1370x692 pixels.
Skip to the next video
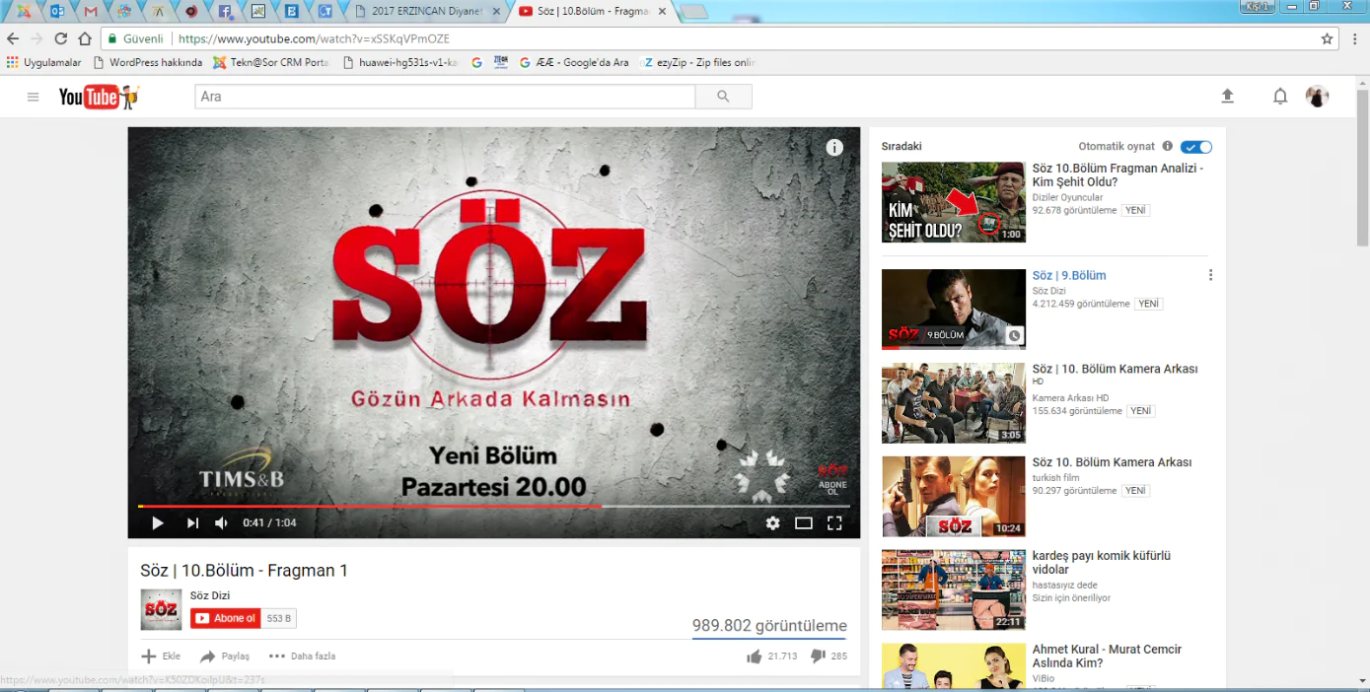click(192, 523)
